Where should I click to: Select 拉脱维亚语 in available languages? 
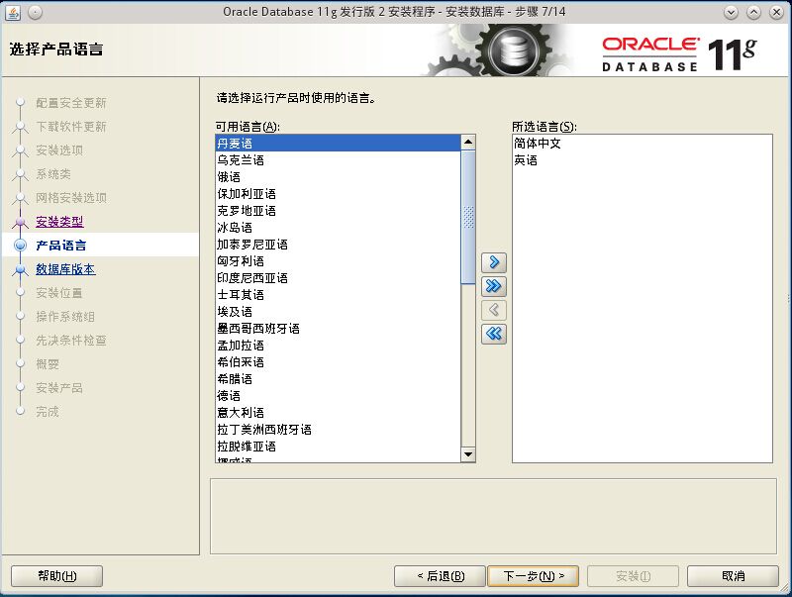click(x=338, y=447)
